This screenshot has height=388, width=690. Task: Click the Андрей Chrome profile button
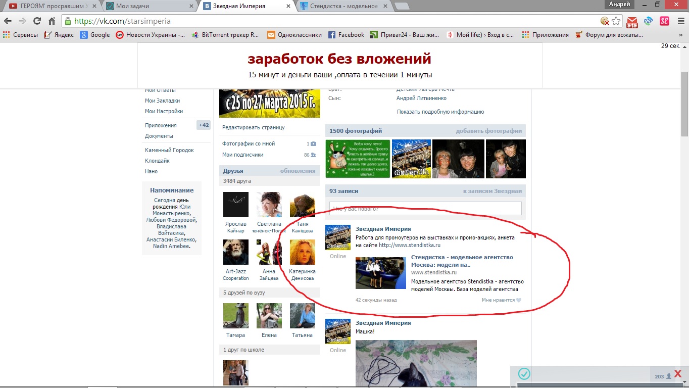click(619, 4)
